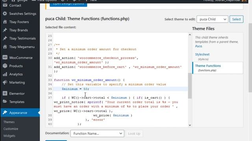This screenshot has width=252, height=141.
Task: Click the Tbay Megamenu home icon
Action: (x=5, y=47)
